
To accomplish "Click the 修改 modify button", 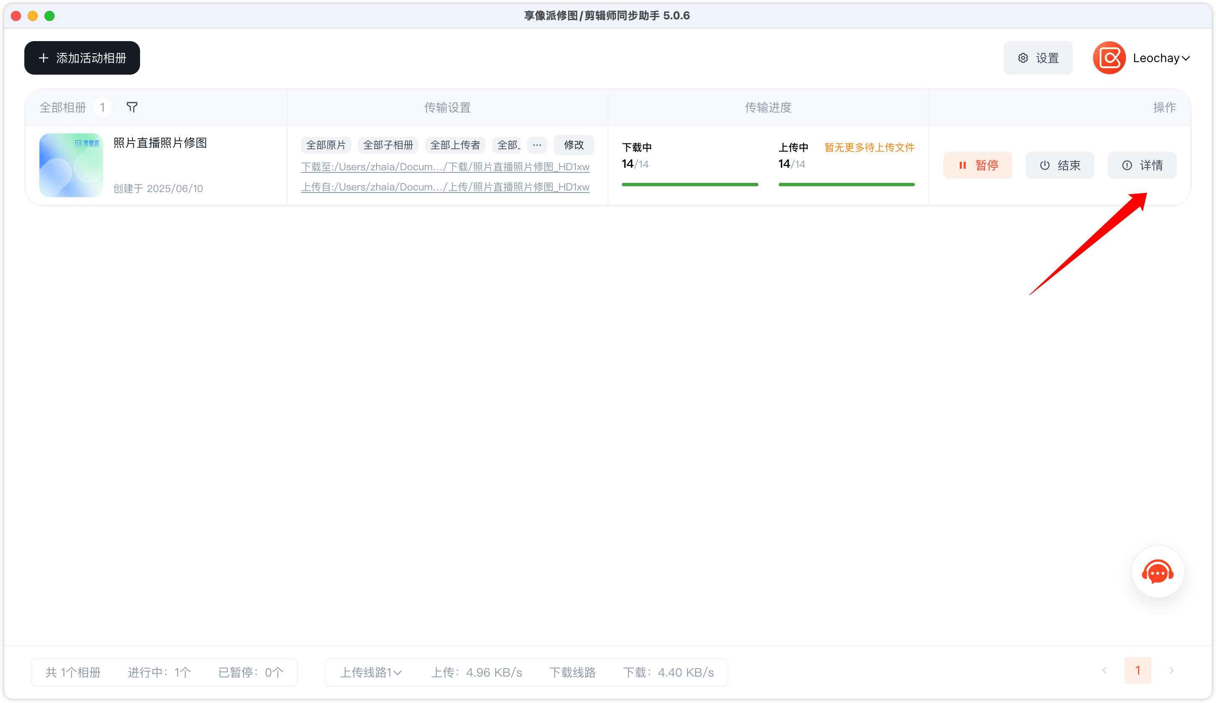I will [x=574, y=145].
